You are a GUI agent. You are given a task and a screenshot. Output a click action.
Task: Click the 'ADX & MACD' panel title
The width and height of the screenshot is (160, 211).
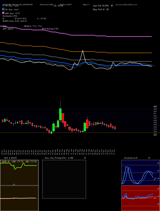10,158
